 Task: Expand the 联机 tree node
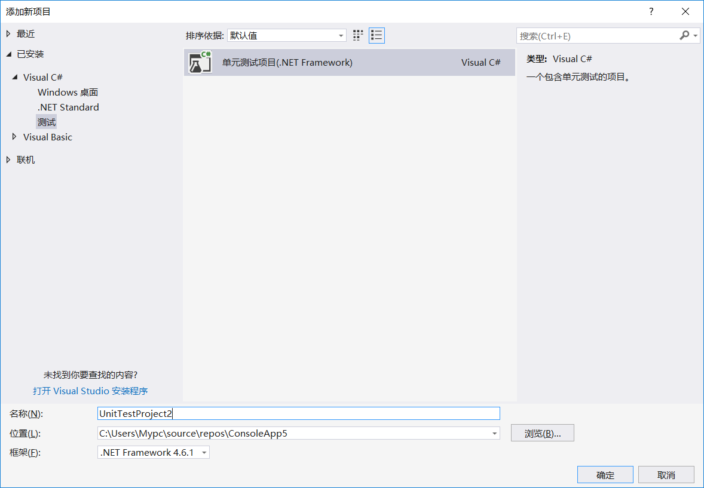tap(8, 159)
